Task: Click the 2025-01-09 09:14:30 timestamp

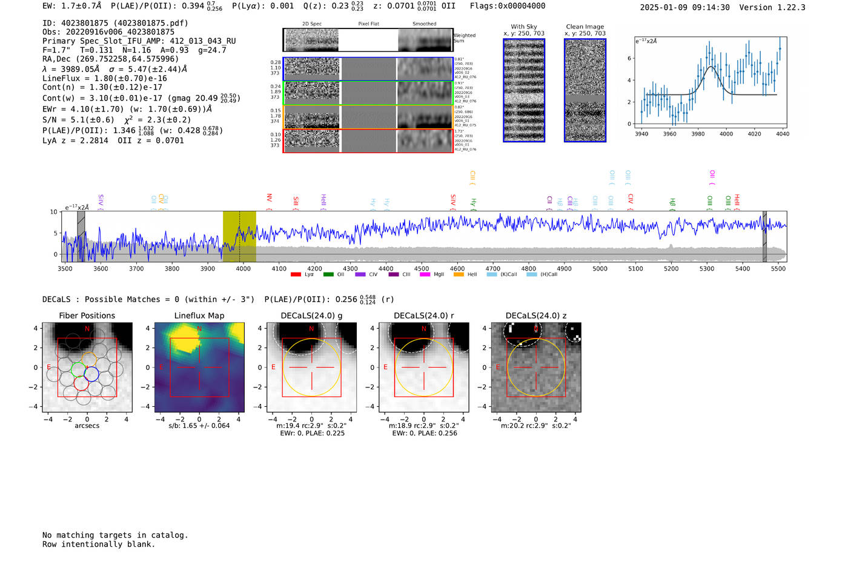Action: click(x=685, y=7)
